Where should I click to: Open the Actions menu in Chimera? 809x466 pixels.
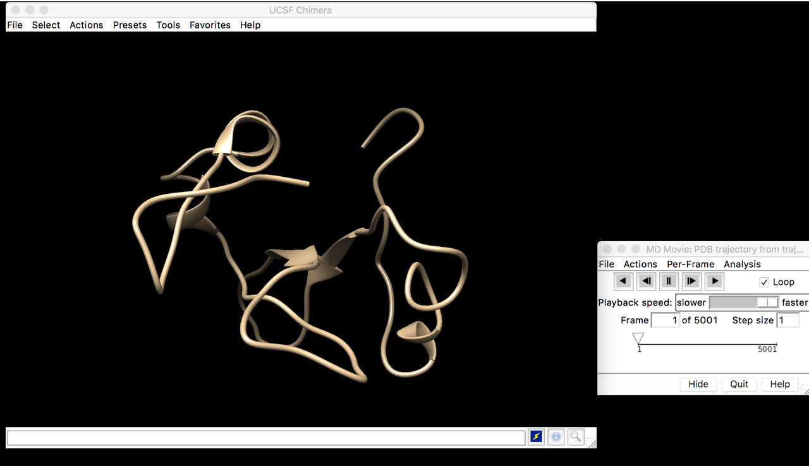coord(86,25)
